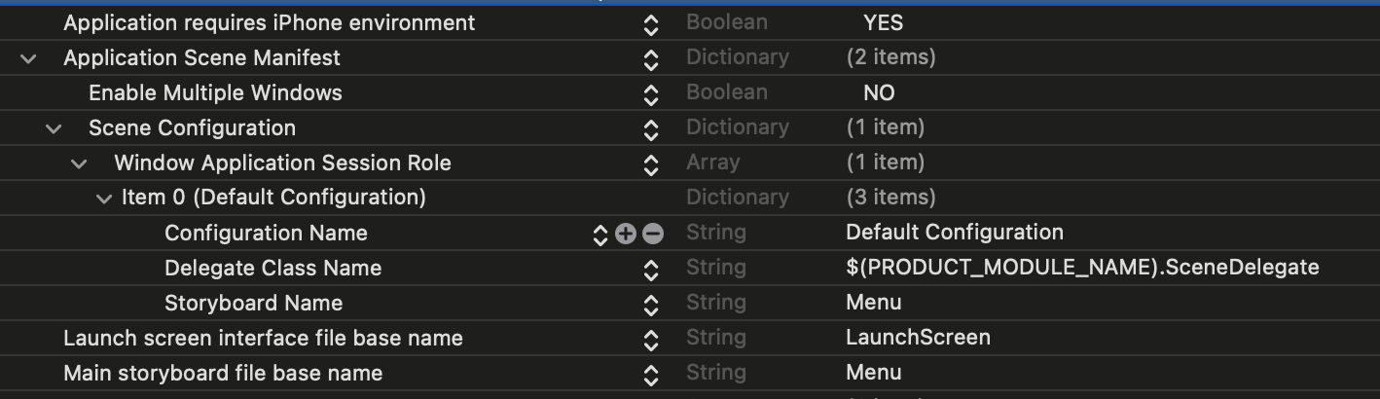Change Boolean type of Enable Multiple Windows
This screenshot has height=399, width=1380.
pyautogui.click(x=726, y=92)
